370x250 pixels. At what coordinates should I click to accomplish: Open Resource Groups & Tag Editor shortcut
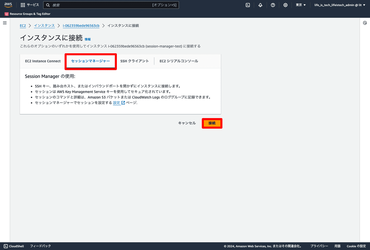tap(27, 14)
